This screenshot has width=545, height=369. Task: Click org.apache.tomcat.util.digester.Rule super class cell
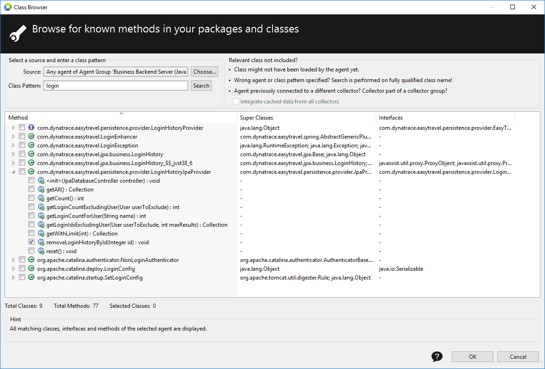(x=305, y=277)
